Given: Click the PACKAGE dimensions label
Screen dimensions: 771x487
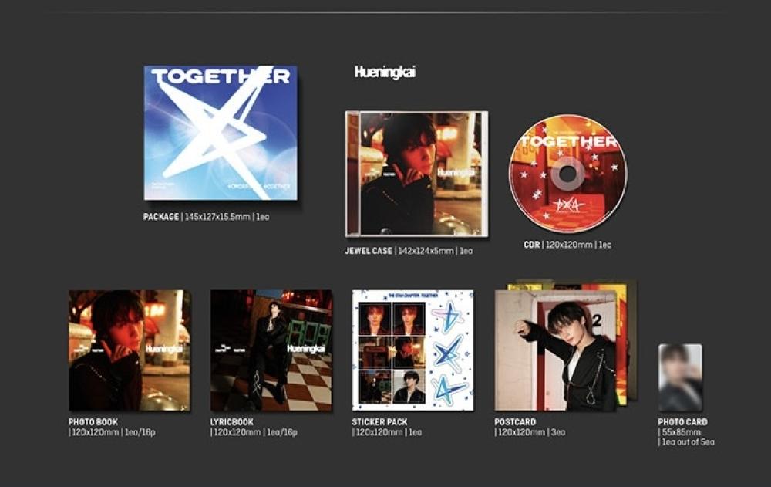Looking at the screenshot, I should pos(206,217).
